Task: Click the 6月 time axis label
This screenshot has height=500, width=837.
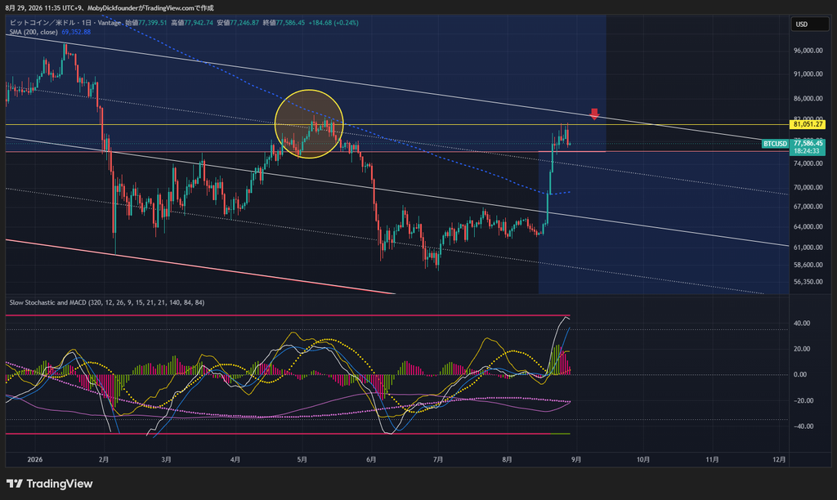Action: [371, 459]
